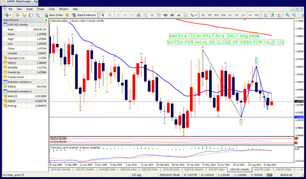Select the text A tool
306x179 pixels.
point(152,15)
